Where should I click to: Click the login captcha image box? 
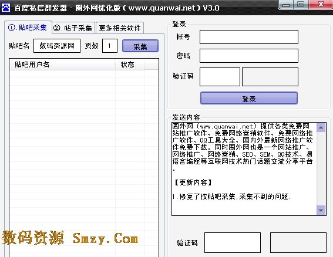pyautogui.click(x=270, y=77)
